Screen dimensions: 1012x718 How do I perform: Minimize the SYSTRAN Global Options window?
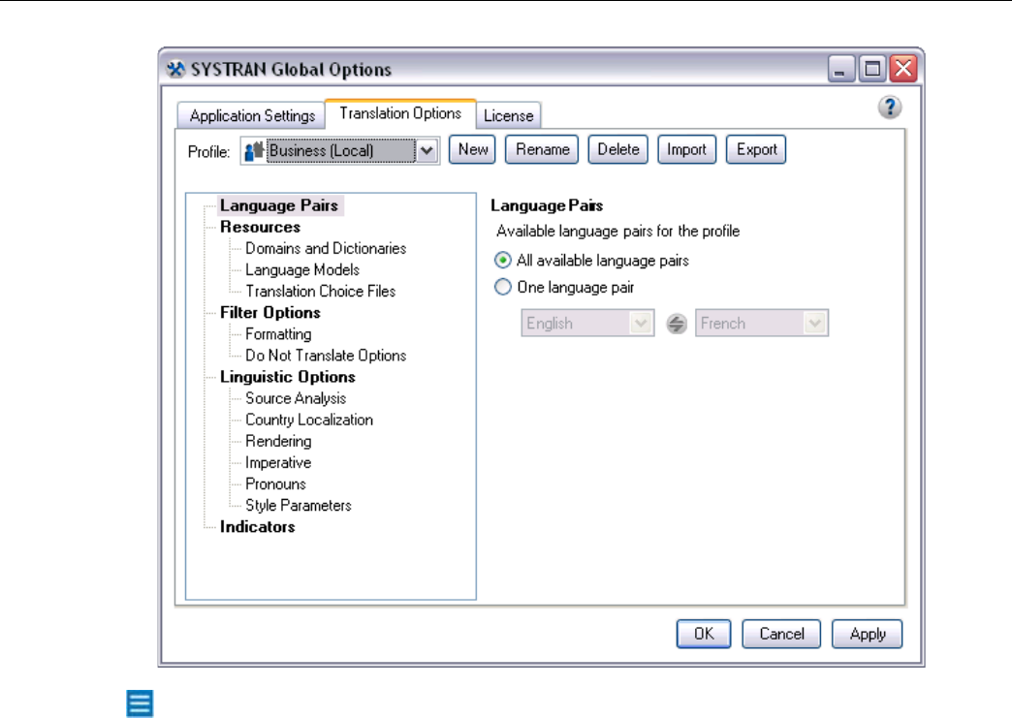click(841, 69)
